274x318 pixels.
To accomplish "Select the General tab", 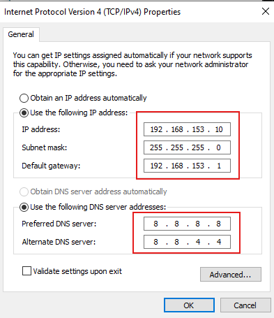I will [21, 34].
